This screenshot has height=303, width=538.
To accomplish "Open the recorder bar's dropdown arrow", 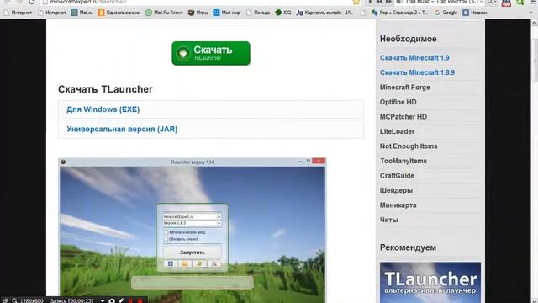I will point(103,301).
